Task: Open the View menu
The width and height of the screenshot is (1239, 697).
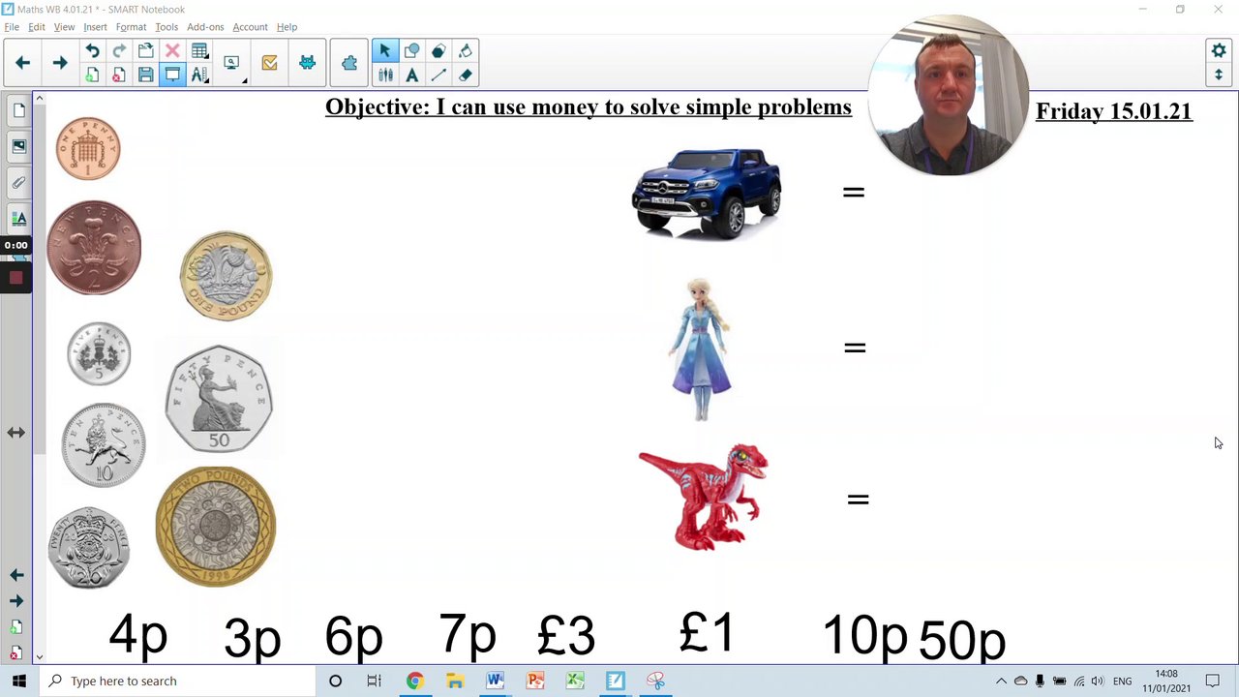Action: coord(64,27)
